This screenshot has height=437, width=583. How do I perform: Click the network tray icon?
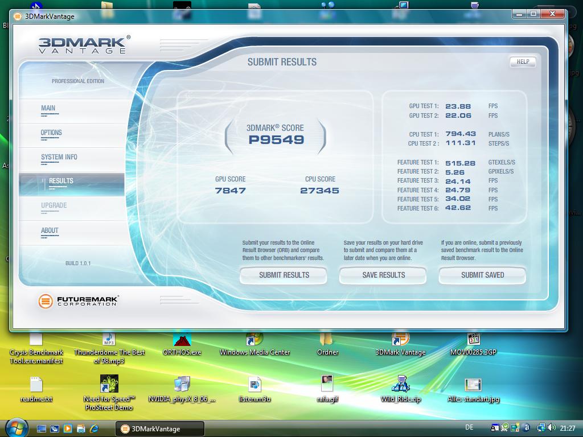541,428
